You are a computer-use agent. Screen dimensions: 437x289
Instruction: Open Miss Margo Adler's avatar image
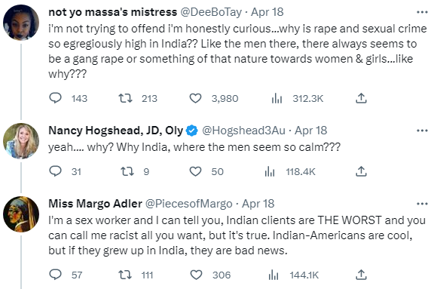coord(21,214)
